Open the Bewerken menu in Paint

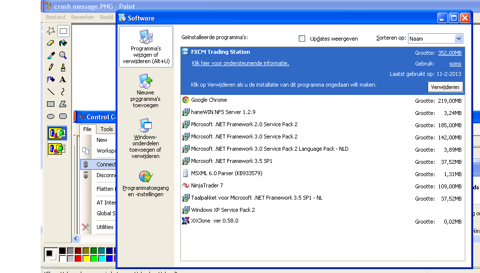tap(83, 17)
